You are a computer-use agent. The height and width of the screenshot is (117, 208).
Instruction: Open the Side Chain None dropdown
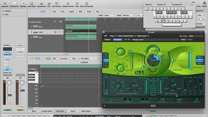click(x=196, y=36)
